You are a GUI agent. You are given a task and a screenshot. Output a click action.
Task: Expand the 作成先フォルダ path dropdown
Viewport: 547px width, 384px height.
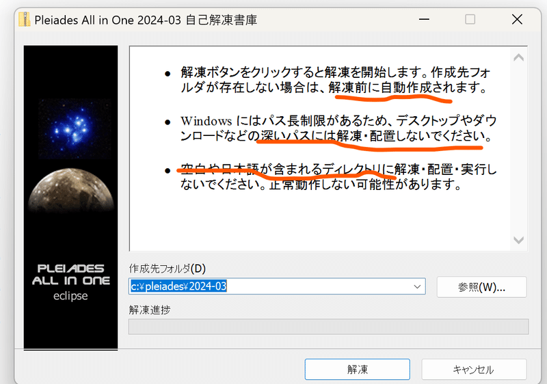(417, 286)
